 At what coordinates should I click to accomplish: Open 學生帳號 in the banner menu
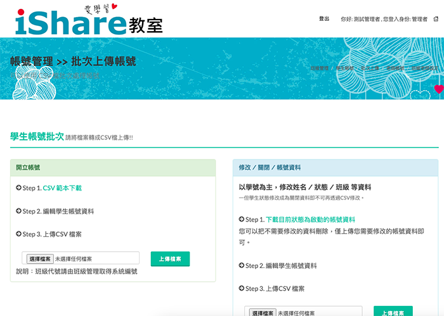click(x=344, y=68)
